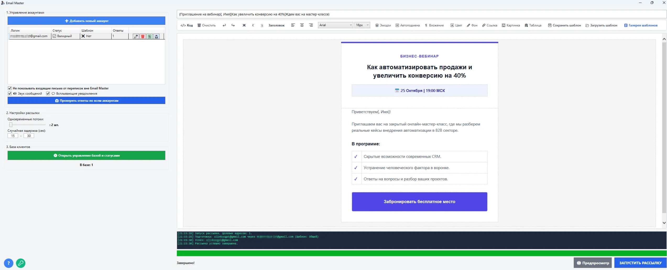Viewport: 667px width, 270px height.
Task: Toggle the Всплывающие уведомления checkbox
Action: click(48, 94)
